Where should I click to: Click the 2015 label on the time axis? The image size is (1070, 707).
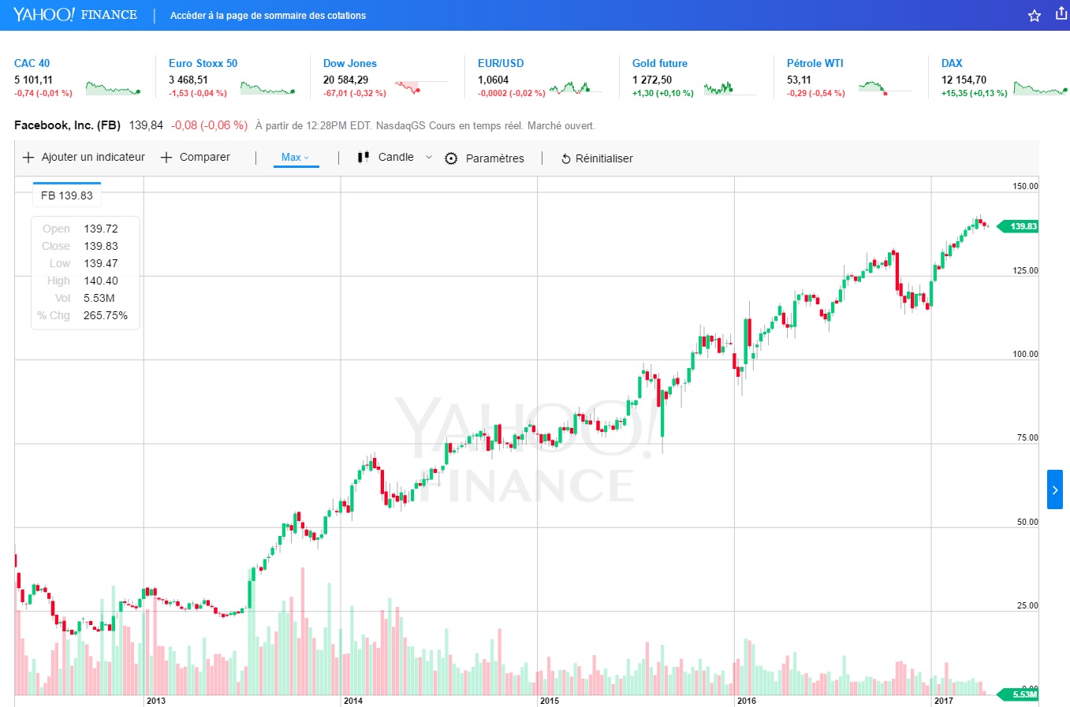(x=550, y=701)
